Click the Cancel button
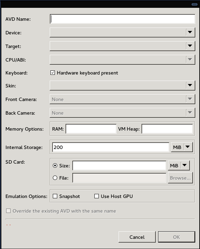This screenshot has width=200, height=249. point(137,237)
